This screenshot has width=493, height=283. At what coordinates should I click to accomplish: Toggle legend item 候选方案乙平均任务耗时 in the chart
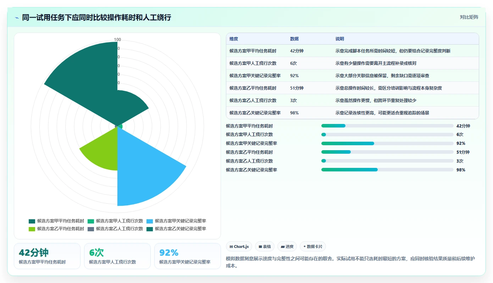click(56, 229)
